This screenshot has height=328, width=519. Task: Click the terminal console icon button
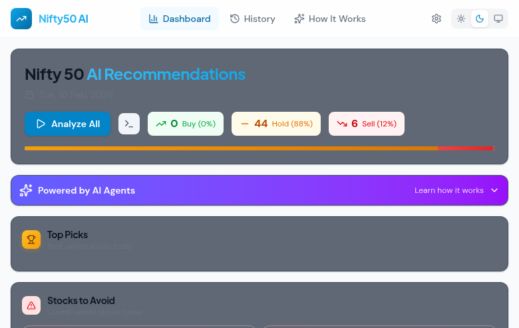pos(129,124)
